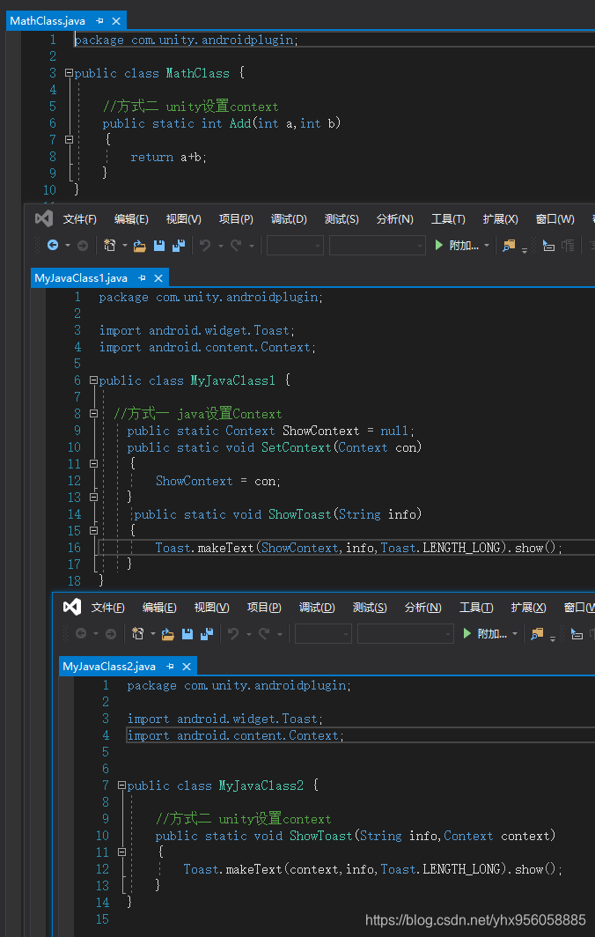Screen dimensions: 595x937
Task: Click the Visual Studio logo in MyJavaClass1 window
Action: pos(44,218)
